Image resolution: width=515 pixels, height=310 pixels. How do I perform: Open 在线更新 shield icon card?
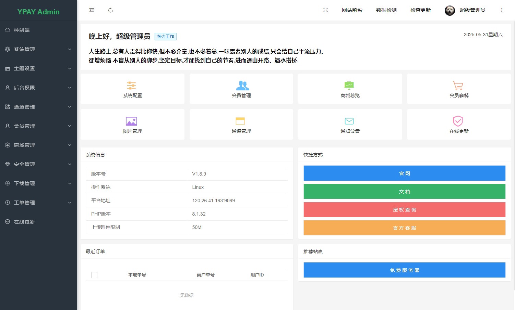(458, 121)
